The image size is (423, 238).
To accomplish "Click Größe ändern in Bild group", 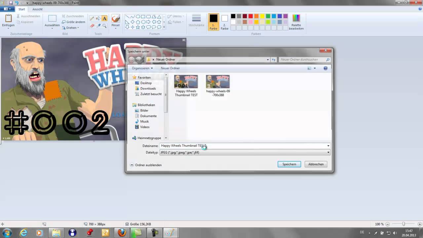I will [x=73, y=22].
